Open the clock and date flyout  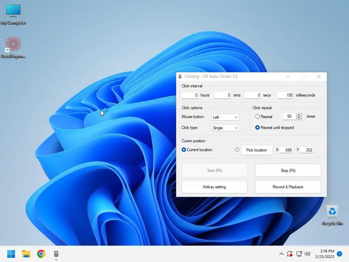(325, 254)
